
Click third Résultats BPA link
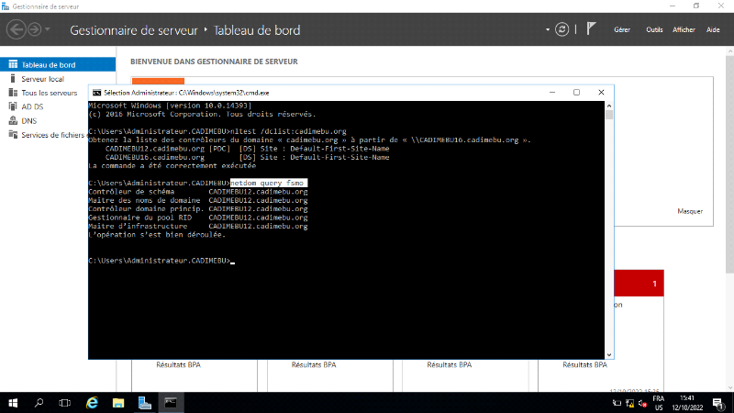pyautogui.click(x=450, y=364)
